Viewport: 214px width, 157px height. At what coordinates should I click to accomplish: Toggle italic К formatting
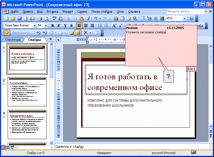coord(59,26)
